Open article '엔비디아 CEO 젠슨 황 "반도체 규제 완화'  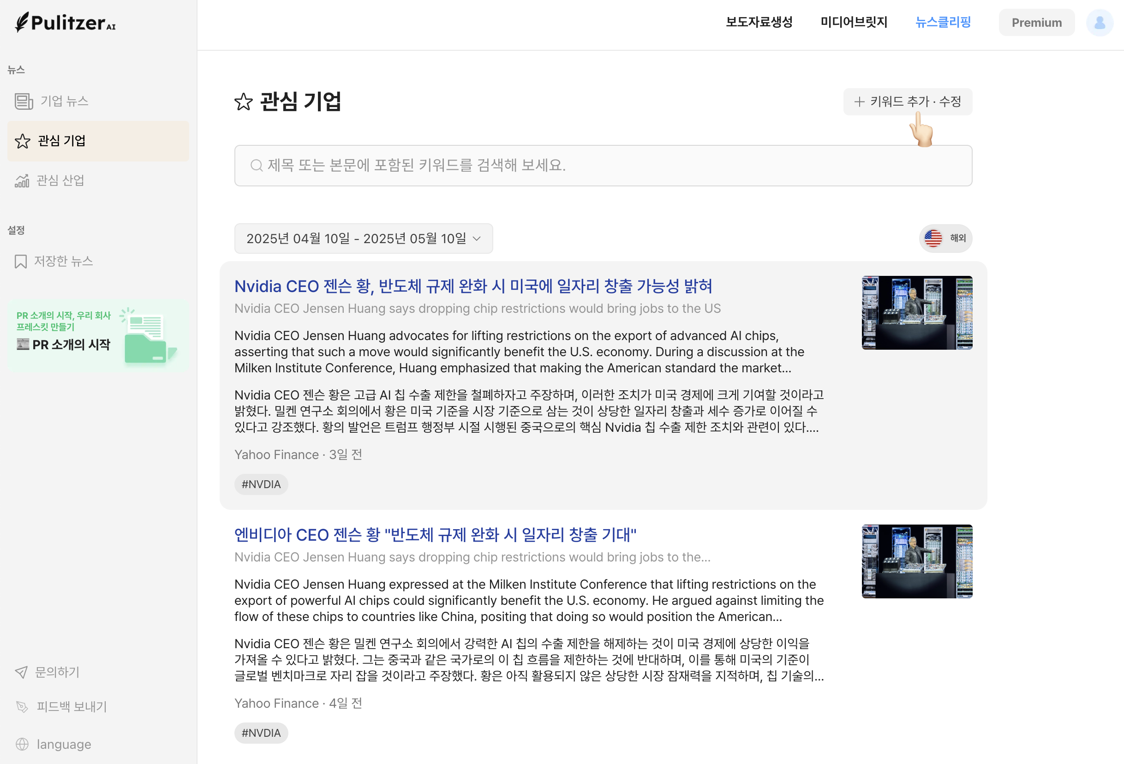(x=435, y=535)
